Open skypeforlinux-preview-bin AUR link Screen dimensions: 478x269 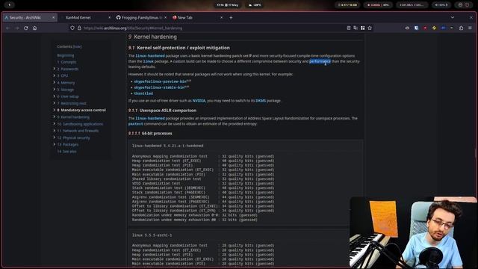coord(161,81)
